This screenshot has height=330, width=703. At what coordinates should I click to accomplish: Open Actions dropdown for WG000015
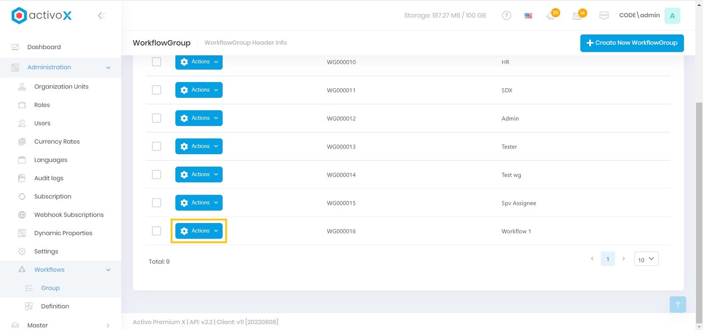(199, 203)
